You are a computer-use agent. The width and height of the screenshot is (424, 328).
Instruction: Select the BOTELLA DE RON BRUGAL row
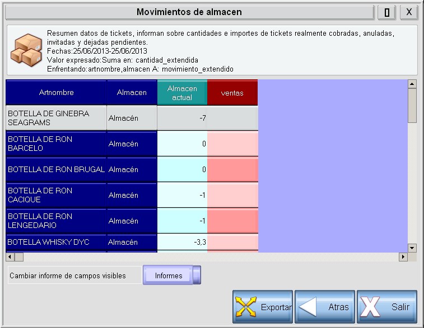(x=56, y=169)
